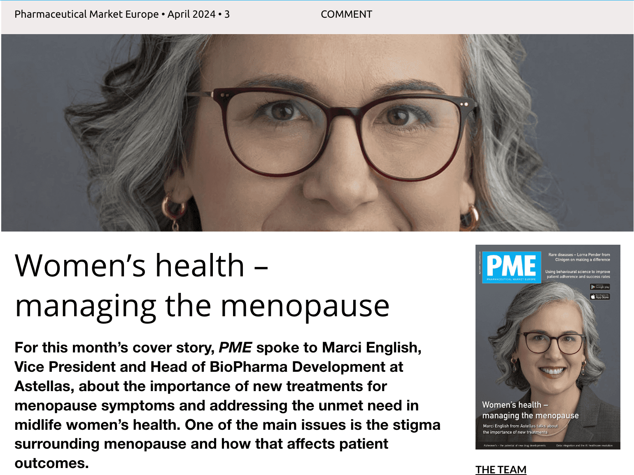The width and height of the screenshot is (634, 475).
Task: Select 'Using behavioural science' cover teaser
Action: pyautogui.click(x=578, y=274)
